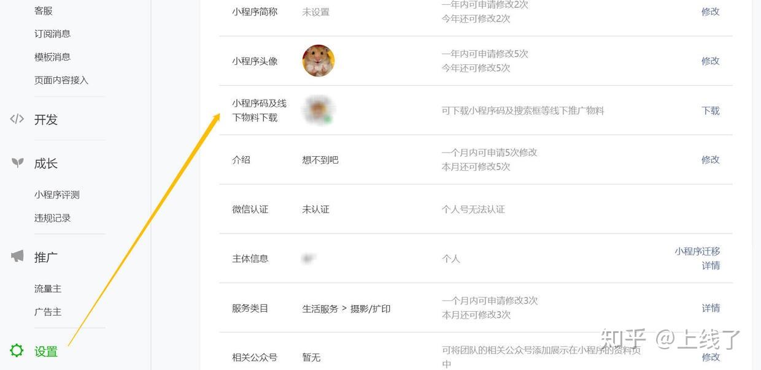
Task: Open 违规记录 in the sidebar
Action: click(52, 218)
